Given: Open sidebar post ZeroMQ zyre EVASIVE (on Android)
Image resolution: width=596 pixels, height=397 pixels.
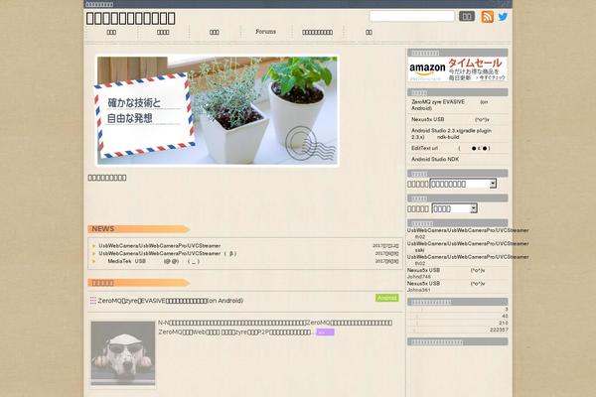Looking at the screenshot, I should click(450, 105).
